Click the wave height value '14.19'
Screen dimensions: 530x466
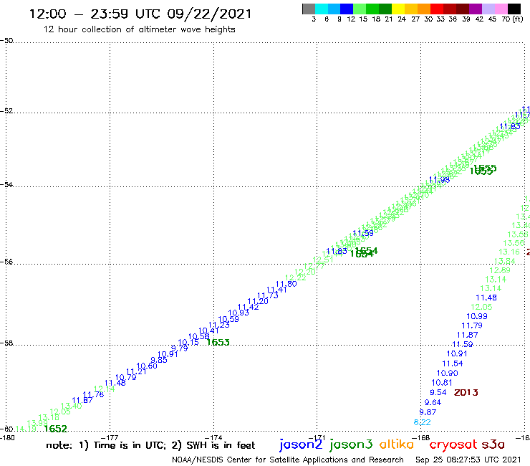(x=26, y=429)
